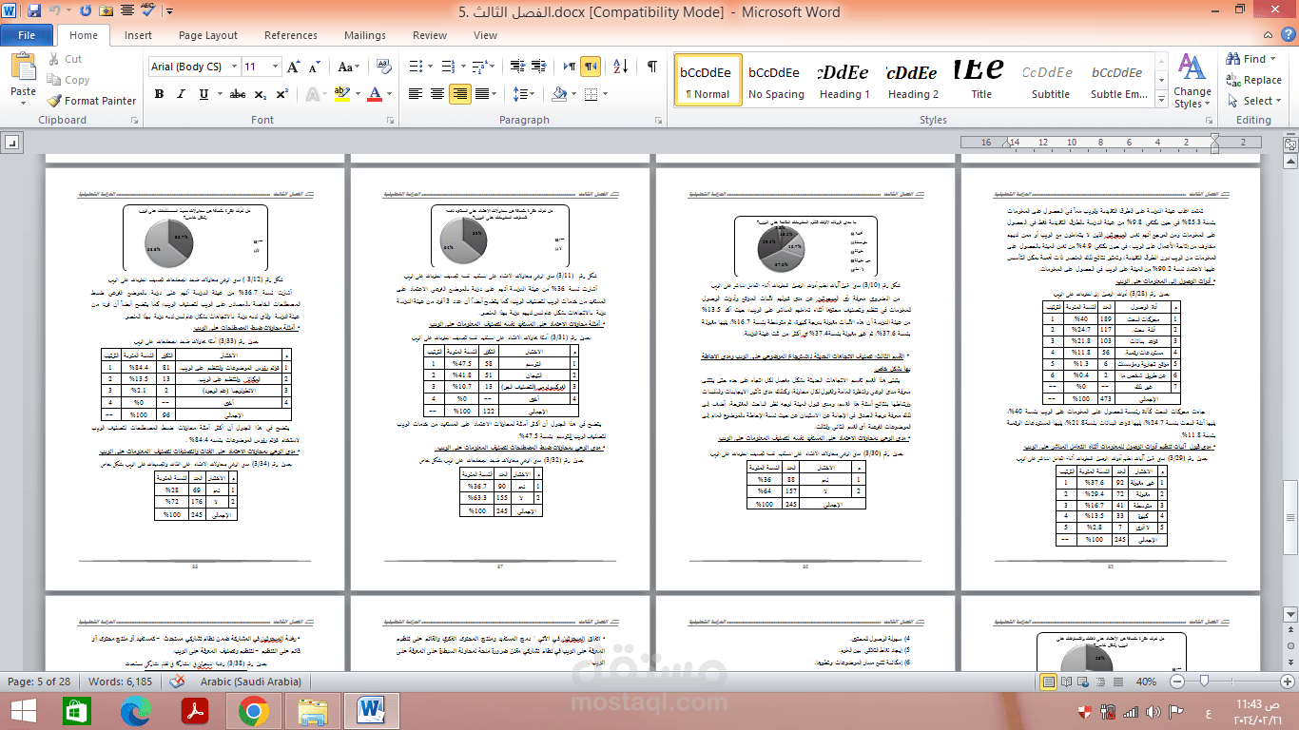Apply the Heading 1 style
The image size is (1299, 730).
point(844,82)
